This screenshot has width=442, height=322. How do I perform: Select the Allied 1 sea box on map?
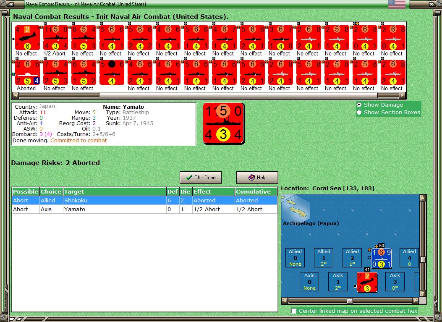tap(324, 258)
